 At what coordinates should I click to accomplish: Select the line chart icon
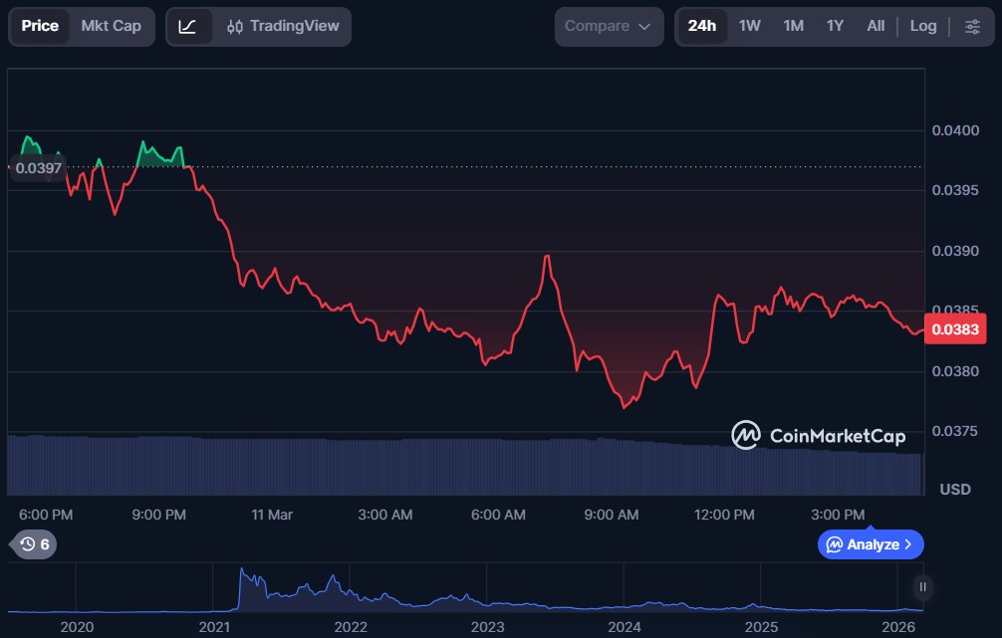(188, 27)
